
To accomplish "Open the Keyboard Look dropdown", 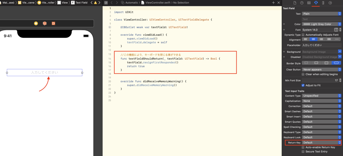I will [x=322, y=137].
